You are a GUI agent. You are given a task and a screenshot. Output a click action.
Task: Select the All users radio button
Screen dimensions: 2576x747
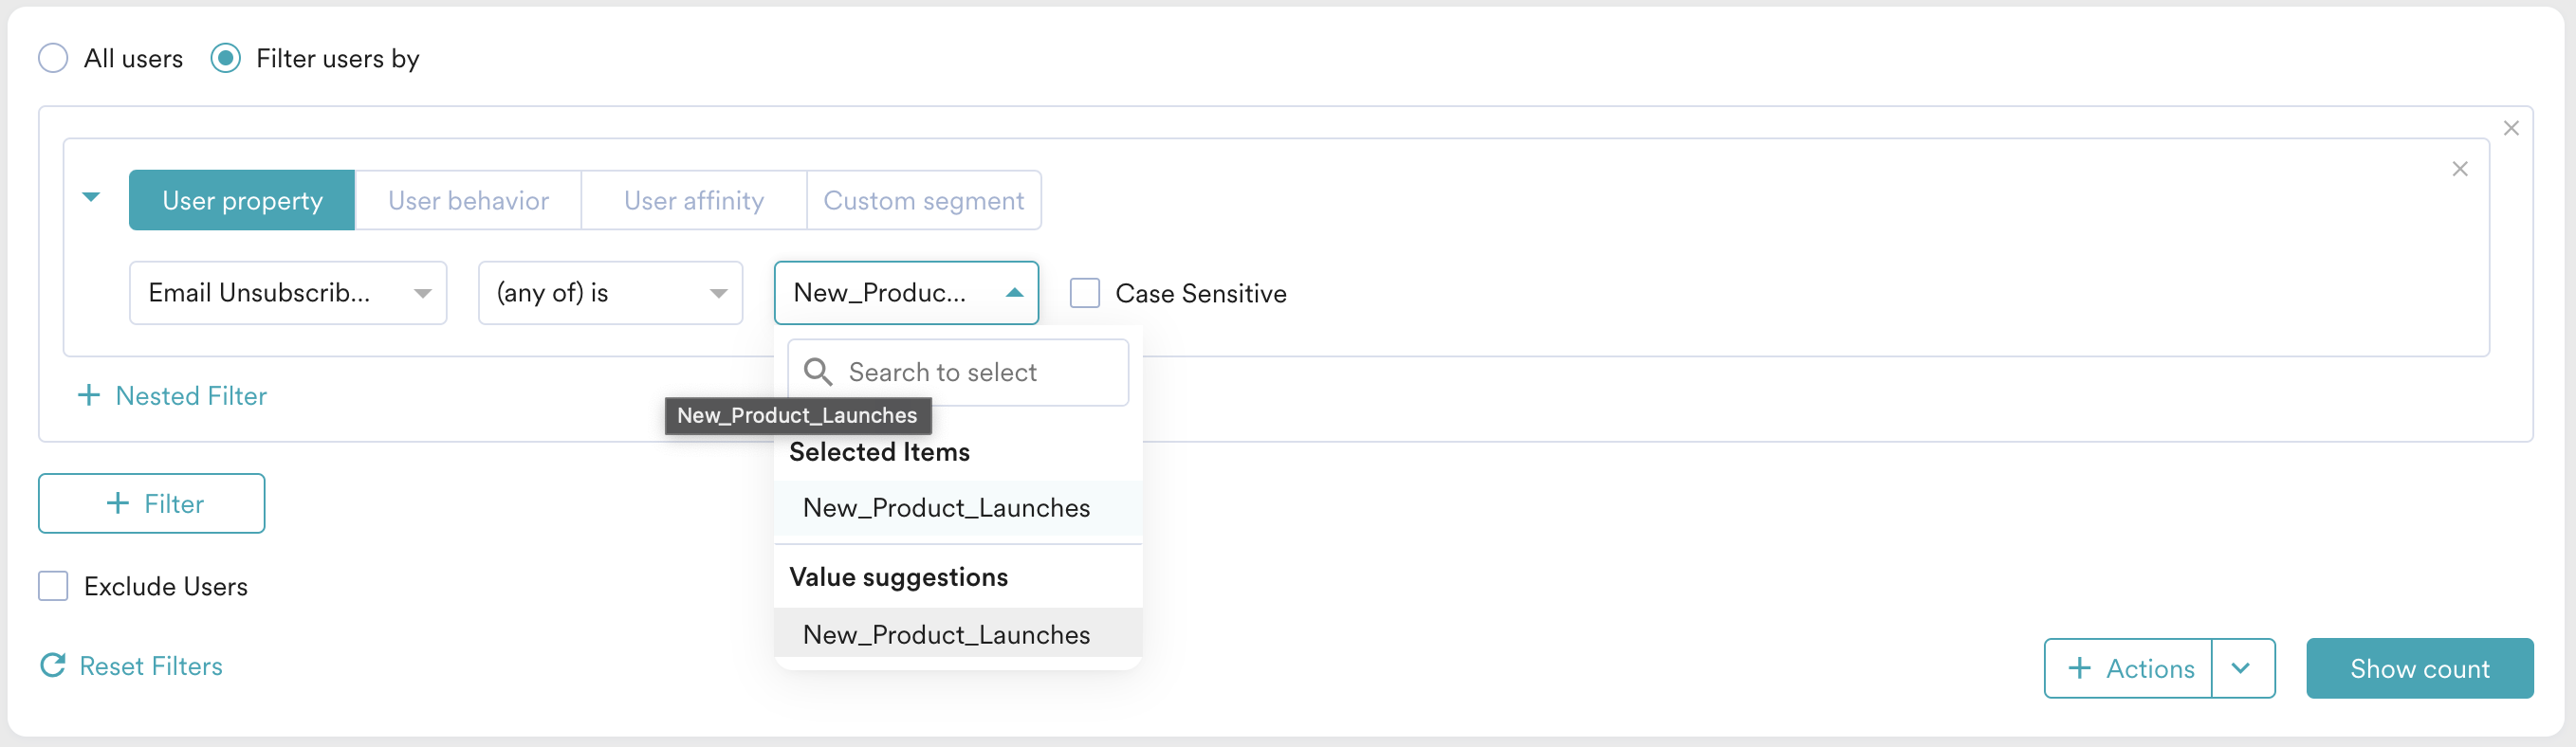[x=53, y=58]
